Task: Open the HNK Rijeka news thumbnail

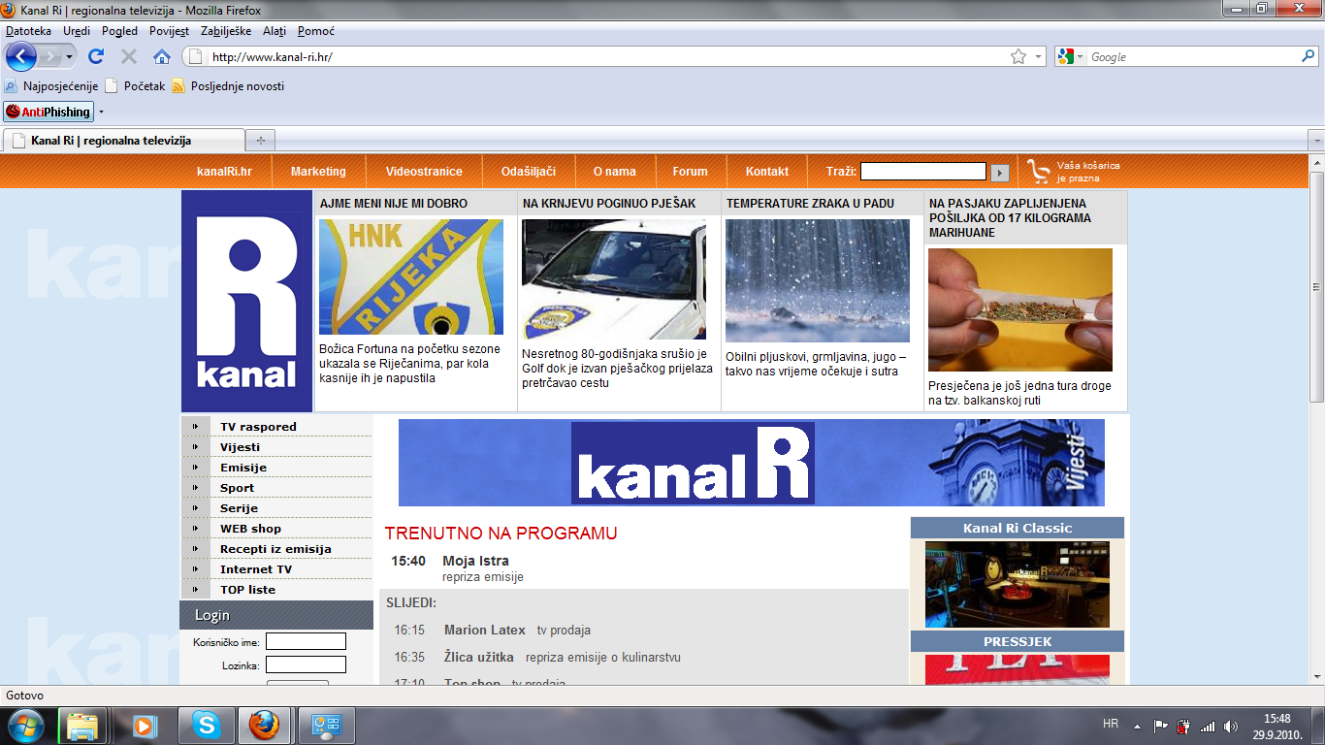Action: click(x=410, y=276)
